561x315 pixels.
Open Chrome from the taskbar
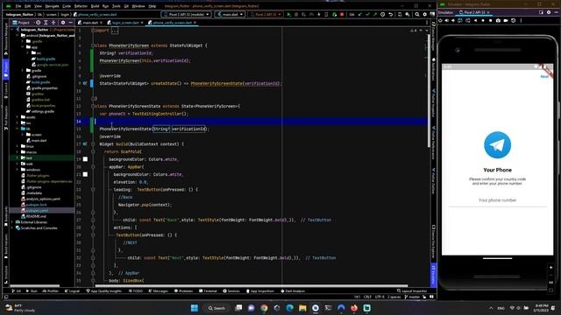click(x=264, y=308)
